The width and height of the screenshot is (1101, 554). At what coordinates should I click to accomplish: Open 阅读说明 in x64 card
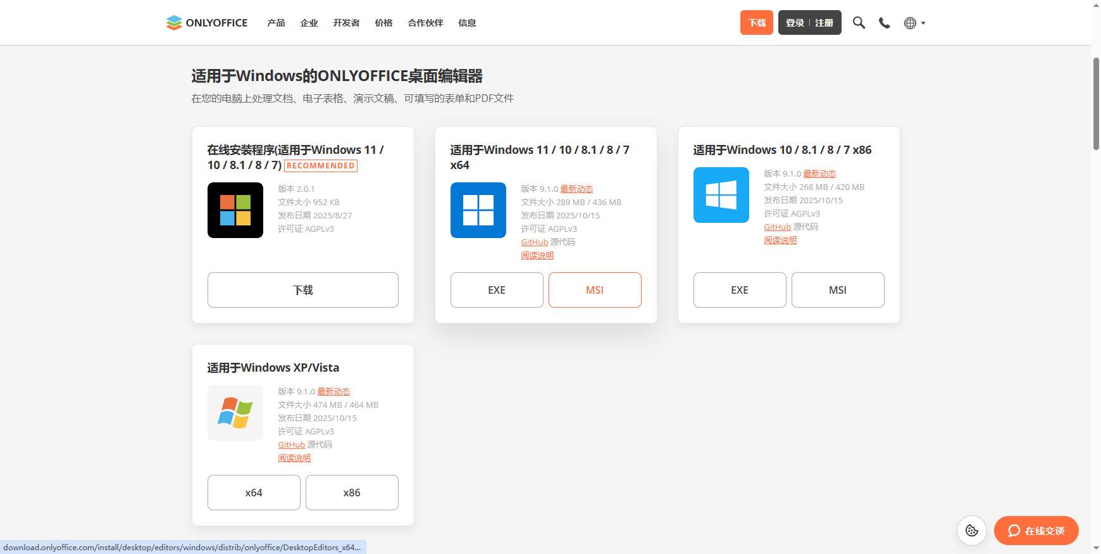(x=537, y=256)
